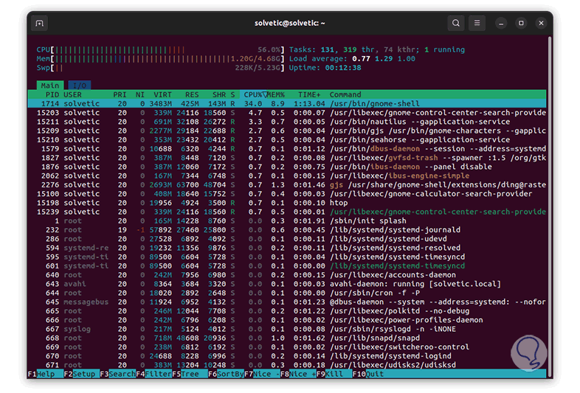
Task: Sort by the SHR column header
Action: coord(219,94)
